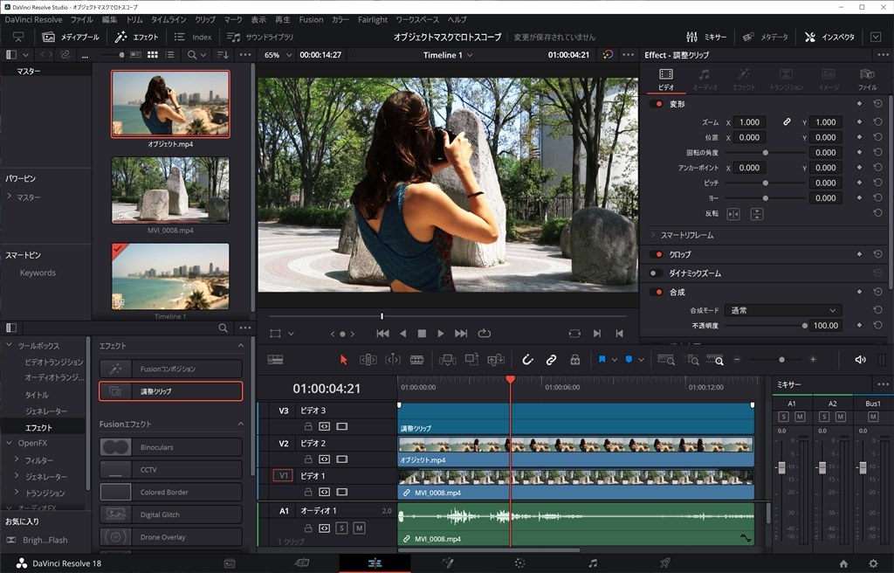Adjust the 回転の角度 rotation slider
894x573 pixels.
tap(765, 152)
